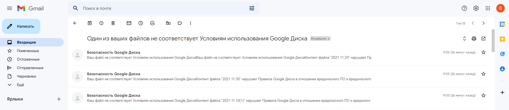Click the Gmail logo

(31, 8)
